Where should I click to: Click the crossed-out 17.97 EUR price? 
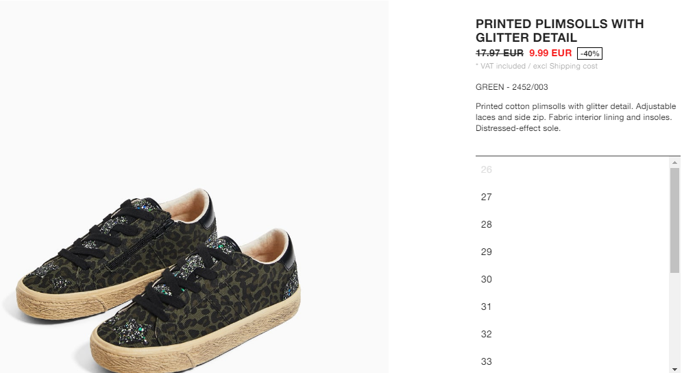pyautogui.click(x=500, y=53)
